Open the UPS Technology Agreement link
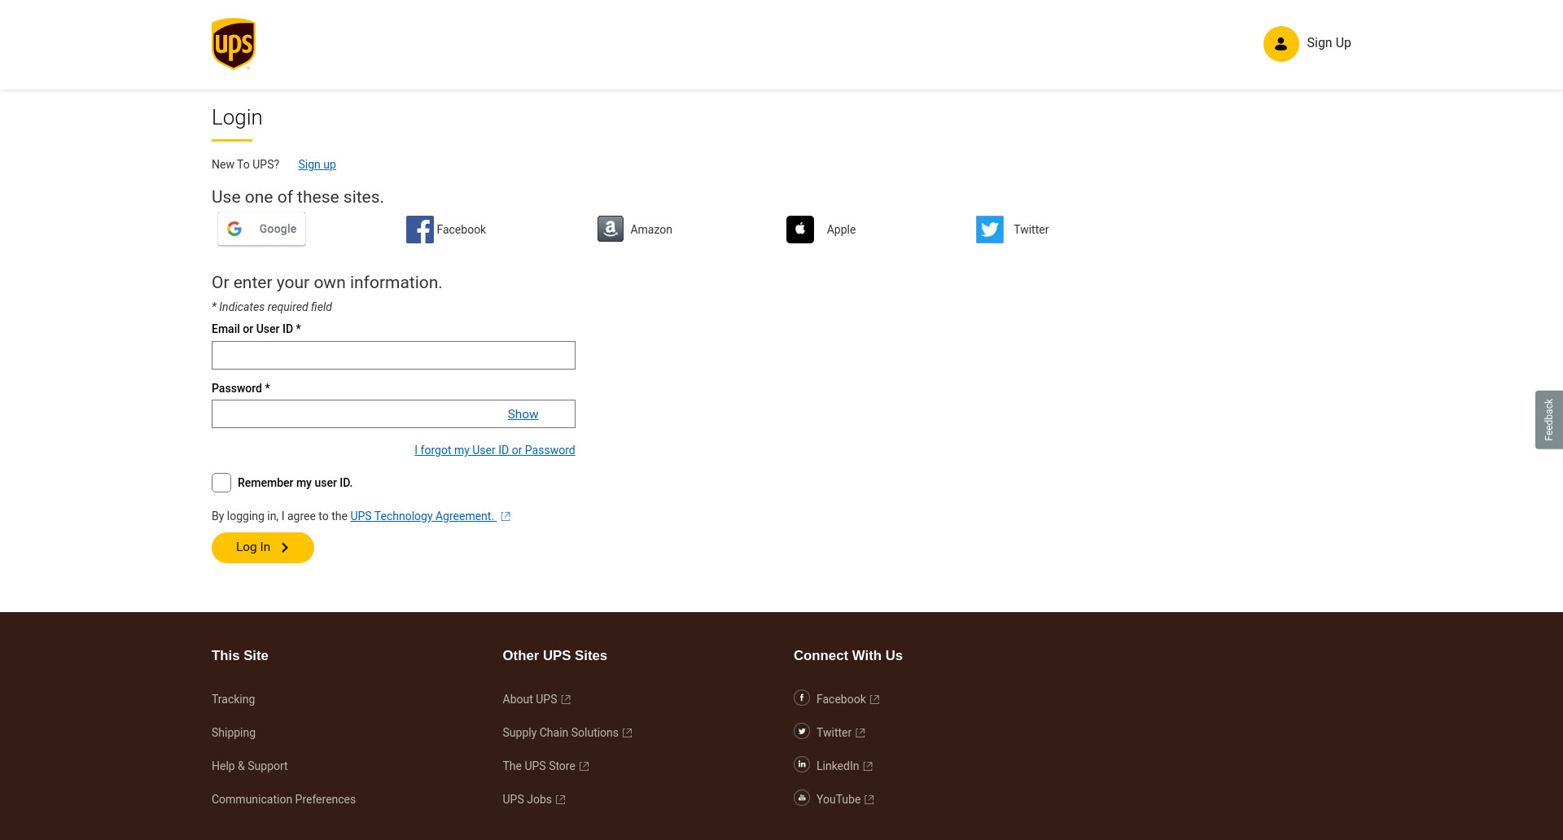This screenshot has height=840, width=1563. pos(423,516)
